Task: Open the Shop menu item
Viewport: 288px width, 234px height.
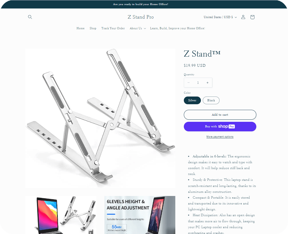Action: 93,28
